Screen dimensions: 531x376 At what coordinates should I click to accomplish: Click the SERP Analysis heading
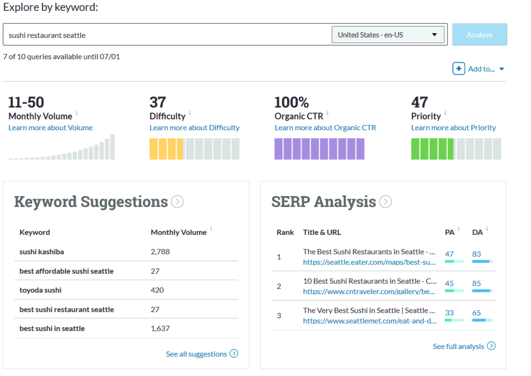[324, 202]
